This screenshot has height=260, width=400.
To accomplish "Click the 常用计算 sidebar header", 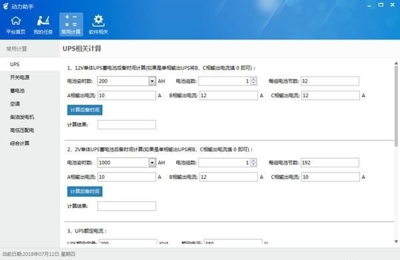I will tap(17, 49).
